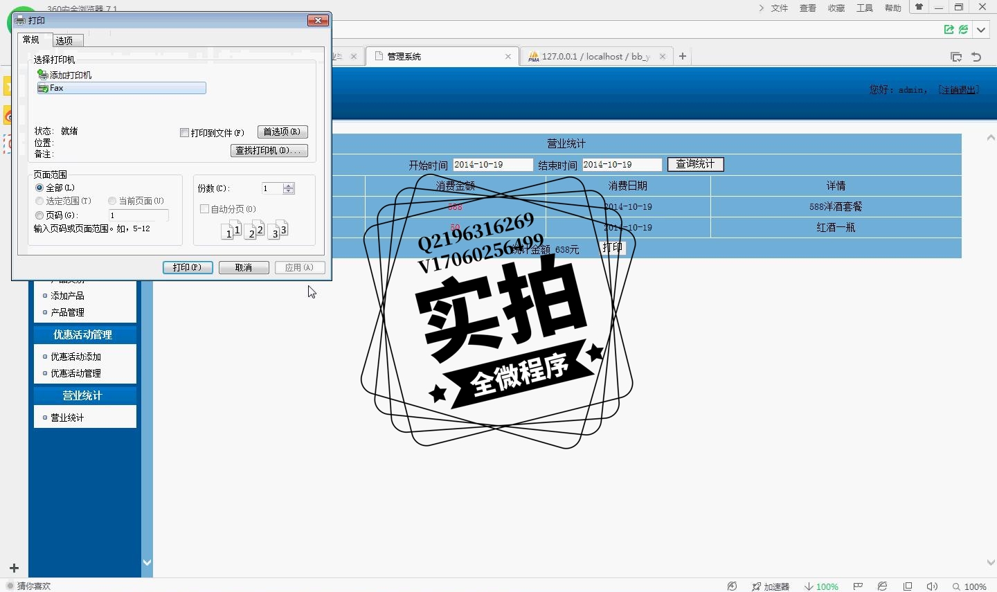
Task: Select 全部 page range radio
Action: coord(39,188)
